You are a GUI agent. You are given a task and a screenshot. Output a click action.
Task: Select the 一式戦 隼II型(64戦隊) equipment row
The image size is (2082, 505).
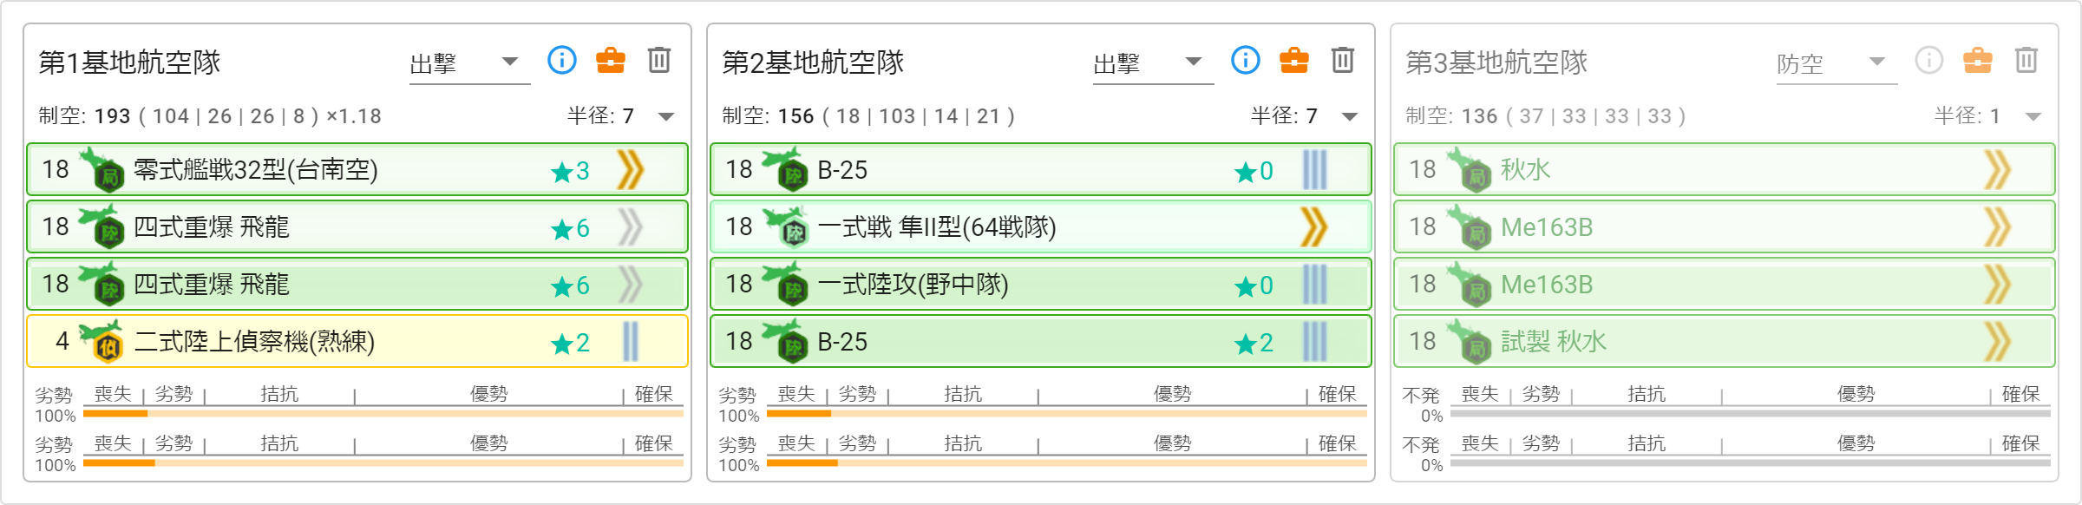1041,227
